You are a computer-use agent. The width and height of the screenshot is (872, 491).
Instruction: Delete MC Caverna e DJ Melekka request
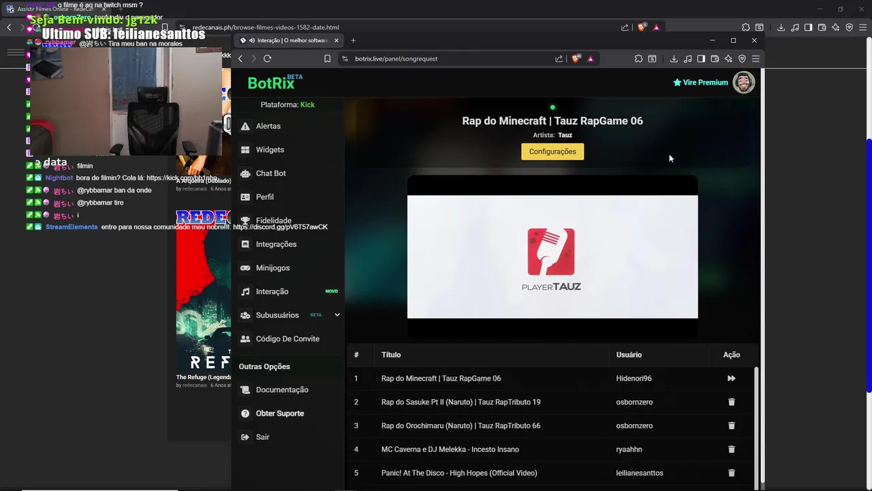(x=731, y=449)
